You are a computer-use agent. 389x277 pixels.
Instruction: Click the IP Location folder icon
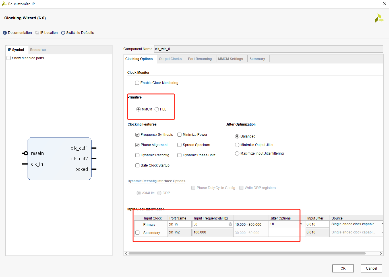(37, 33)
